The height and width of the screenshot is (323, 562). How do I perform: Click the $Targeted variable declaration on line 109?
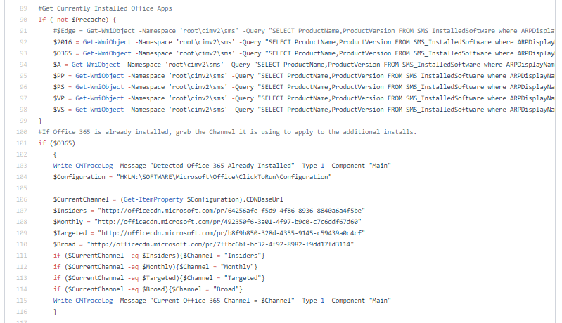click(70, 232)
